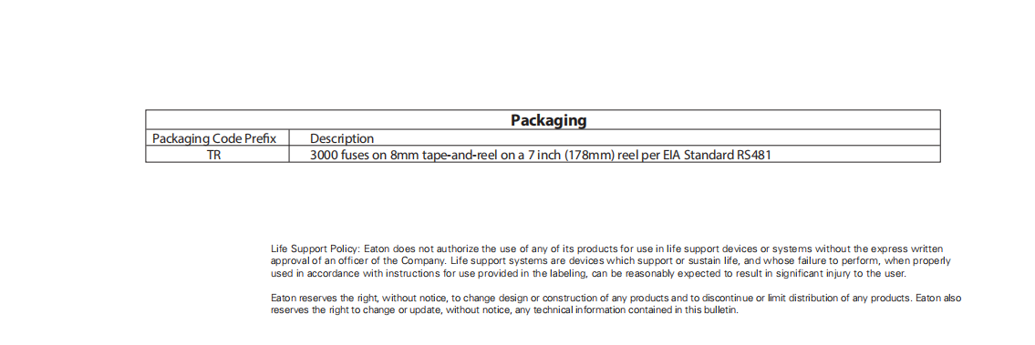Select the TR packaging code cell
Image resolution: width=1035 pixels, height=345 pixels.
[x=214, y=156]
